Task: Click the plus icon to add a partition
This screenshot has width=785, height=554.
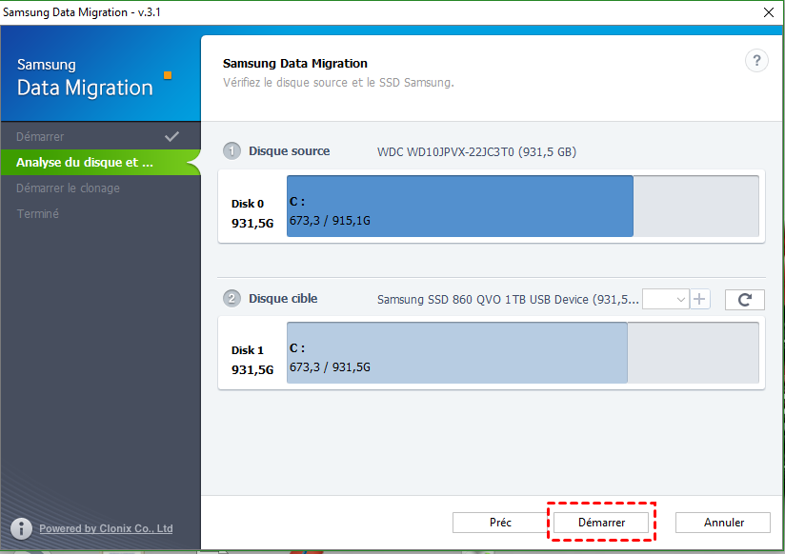Action: coord(700,299)
